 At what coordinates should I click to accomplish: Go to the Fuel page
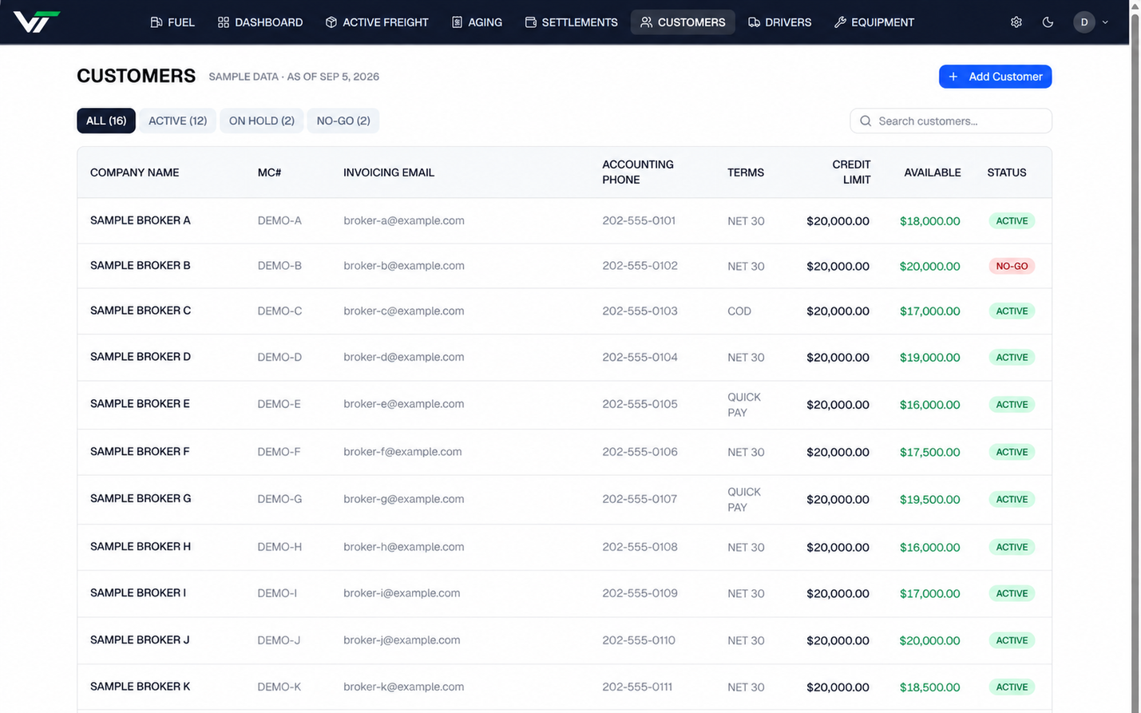point(172,22)
